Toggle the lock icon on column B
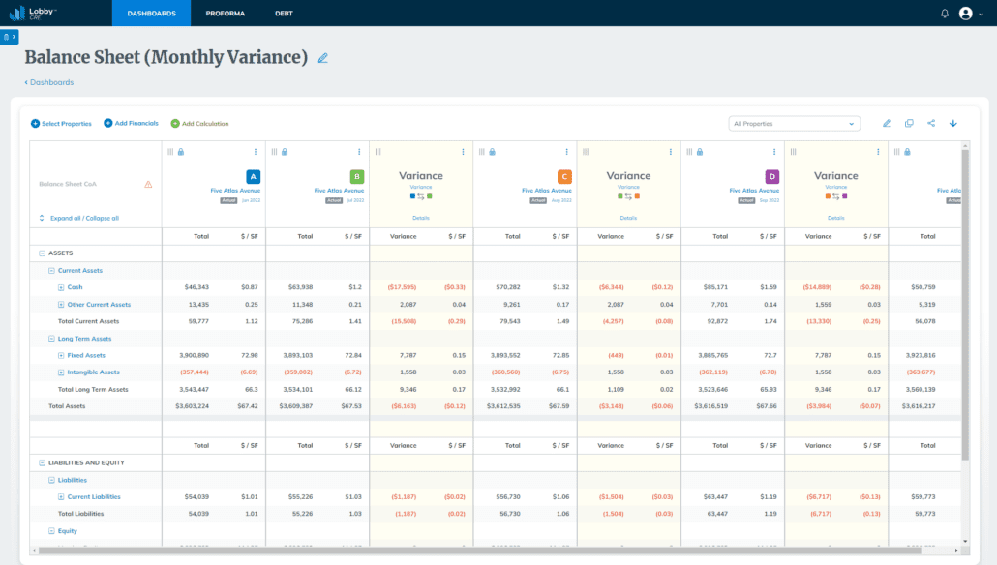 tap(285, 152)
